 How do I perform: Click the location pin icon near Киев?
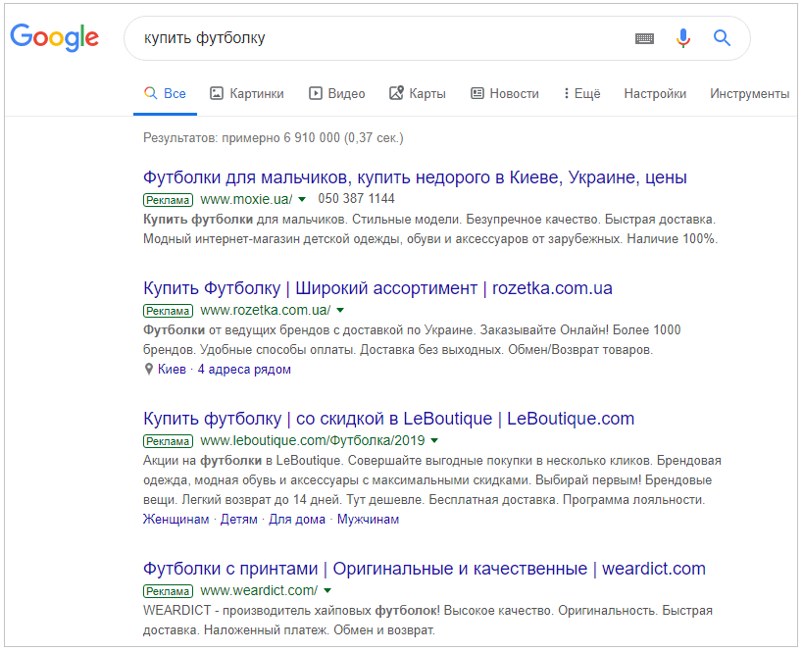point(148,369)
